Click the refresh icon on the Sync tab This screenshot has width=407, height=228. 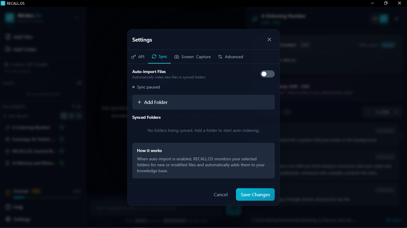point(154,56)
